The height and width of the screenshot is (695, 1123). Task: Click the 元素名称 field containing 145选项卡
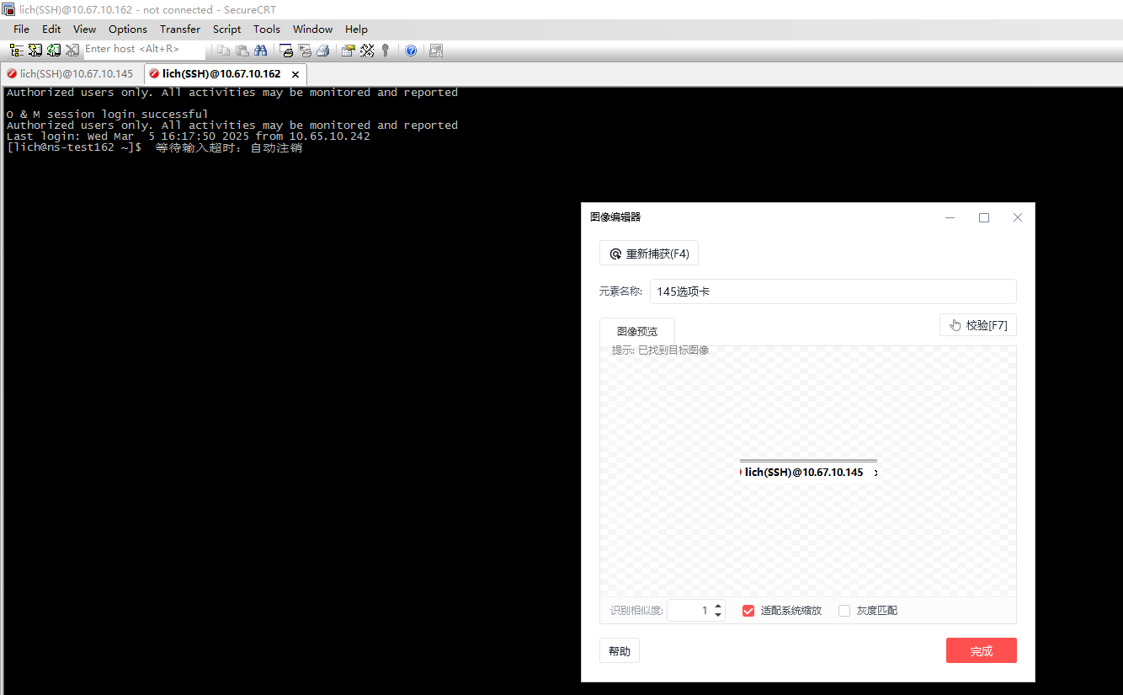click(833, 291)
